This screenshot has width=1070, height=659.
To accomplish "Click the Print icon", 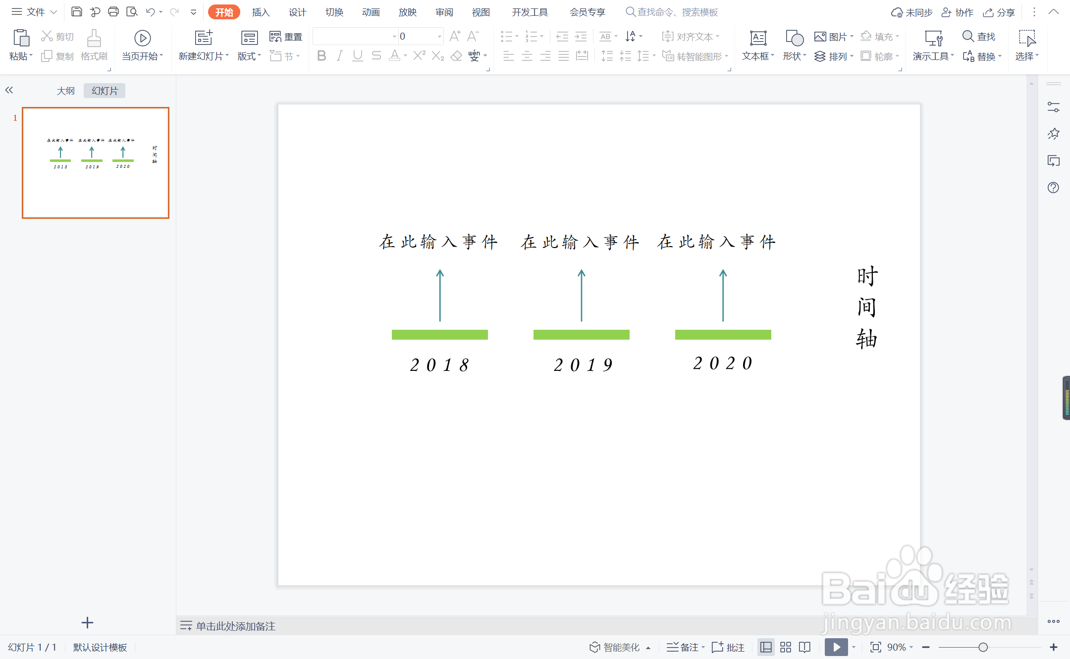I will click(113, 12).
